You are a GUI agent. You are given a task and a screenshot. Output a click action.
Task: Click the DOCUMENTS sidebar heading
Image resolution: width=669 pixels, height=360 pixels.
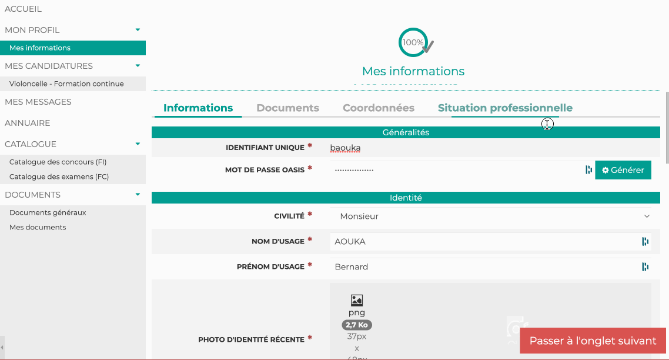click(x=32, y=195)
